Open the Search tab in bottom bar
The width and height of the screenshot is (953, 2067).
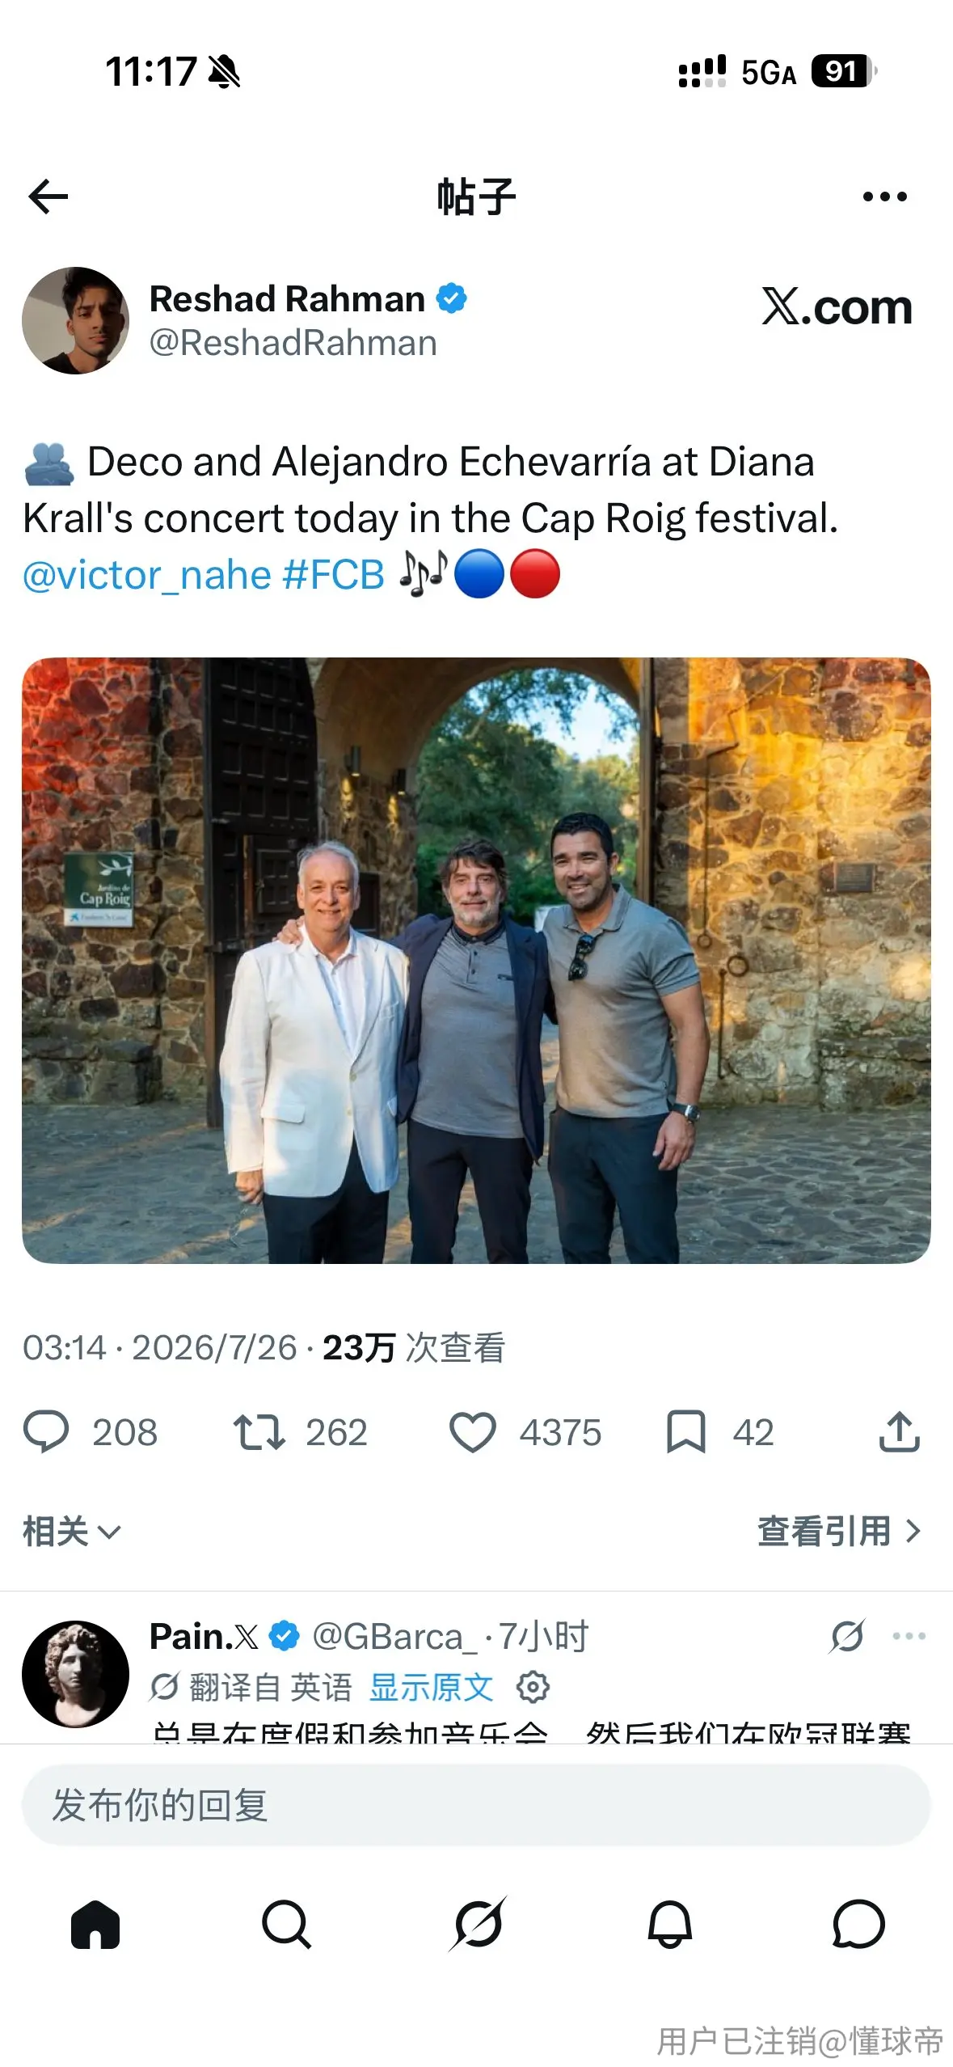[286, 1924]
